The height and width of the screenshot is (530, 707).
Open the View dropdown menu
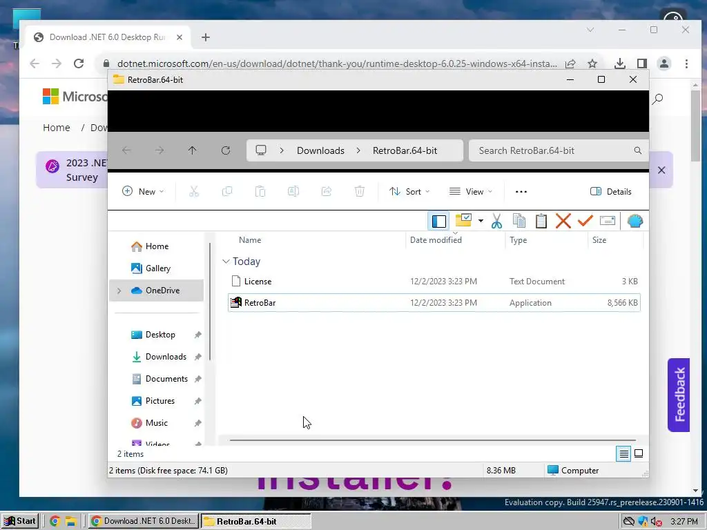471,192
